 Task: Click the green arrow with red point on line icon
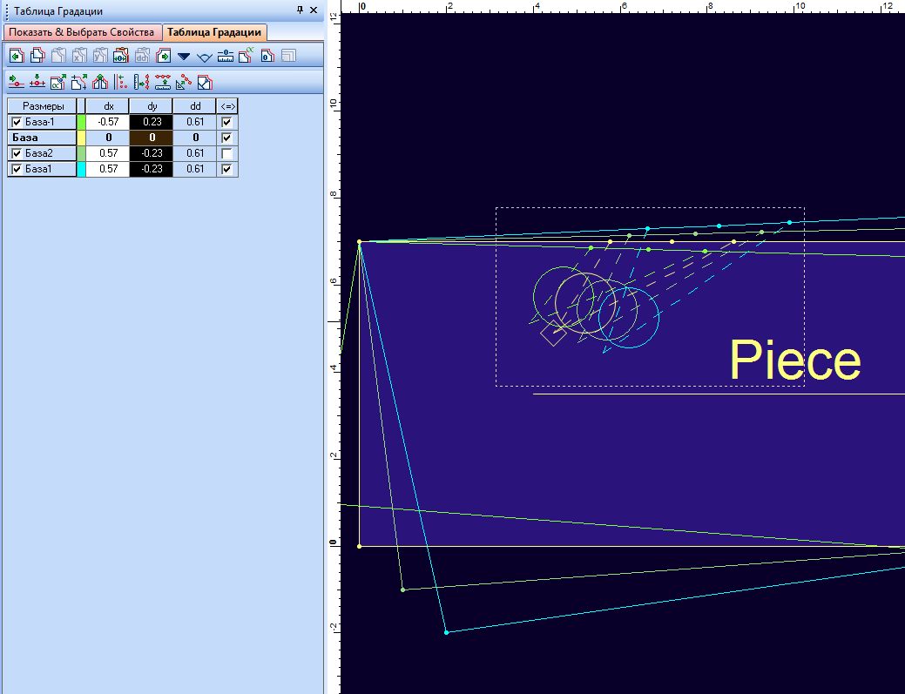tap(17, 82)
